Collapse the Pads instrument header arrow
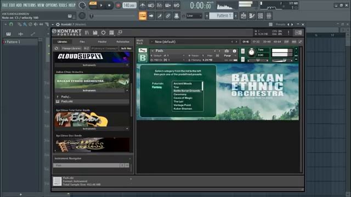This screenshot has height=197, width=351. pos(152,51)
